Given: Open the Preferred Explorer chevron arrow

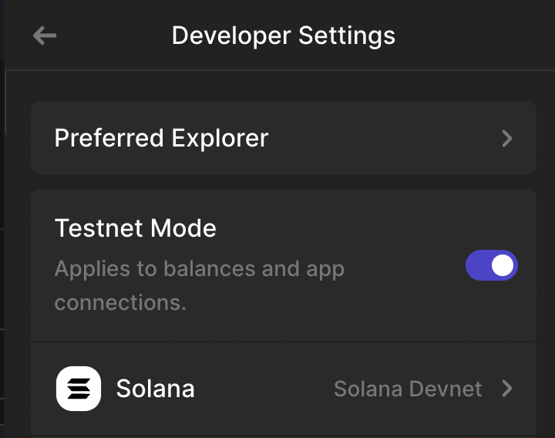Looking at the screenshot, I should 507,139.
